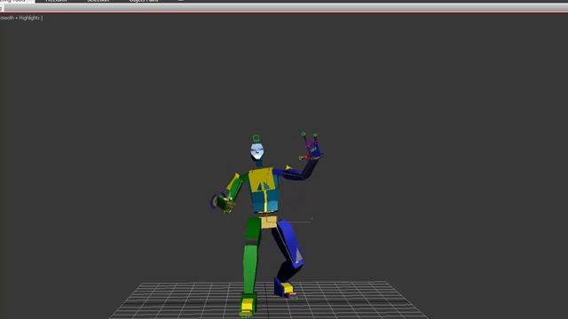Select the biped's green lower leg
The height and width of the screenshot is (319, 568).
click(x=250, y=268)
